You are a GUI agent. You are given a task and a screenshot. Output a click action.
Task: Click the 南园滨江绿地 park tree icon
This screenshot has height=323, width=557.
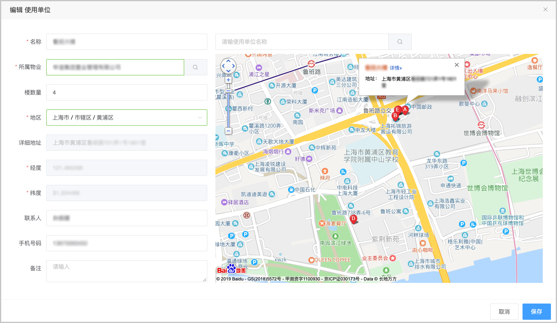335,236
